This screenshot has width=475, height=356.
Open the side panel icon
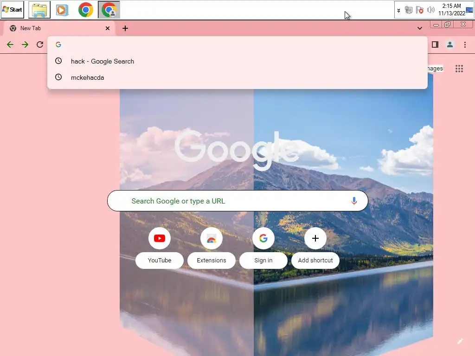(x=435, y=45)
